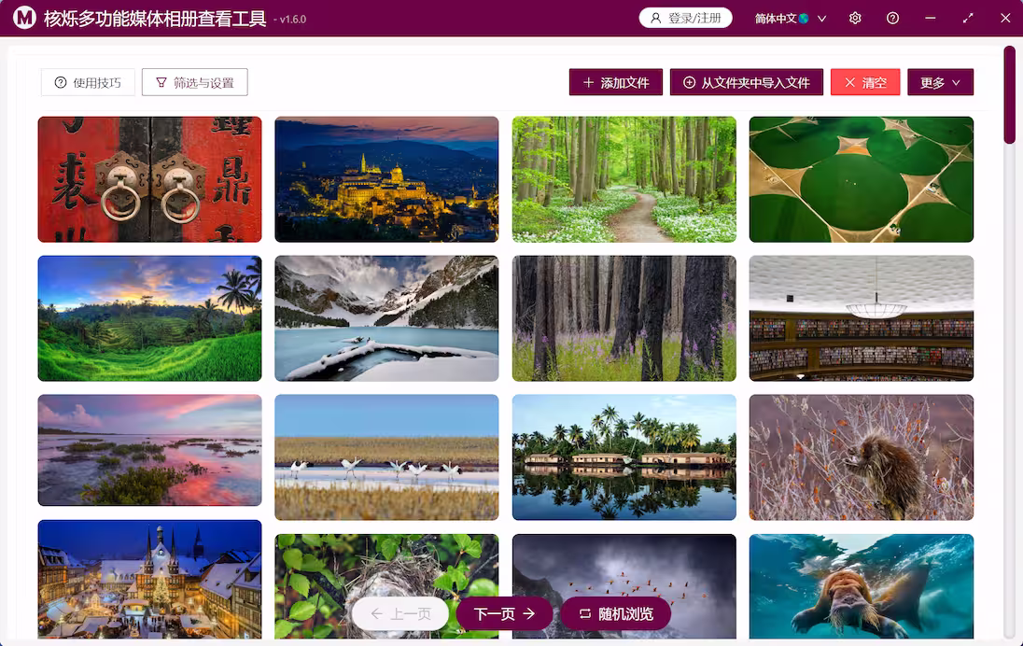Click the X icon on the 清空 button
The height and width of the screenshot is (646, 1023).
click(x=852, y=82)
